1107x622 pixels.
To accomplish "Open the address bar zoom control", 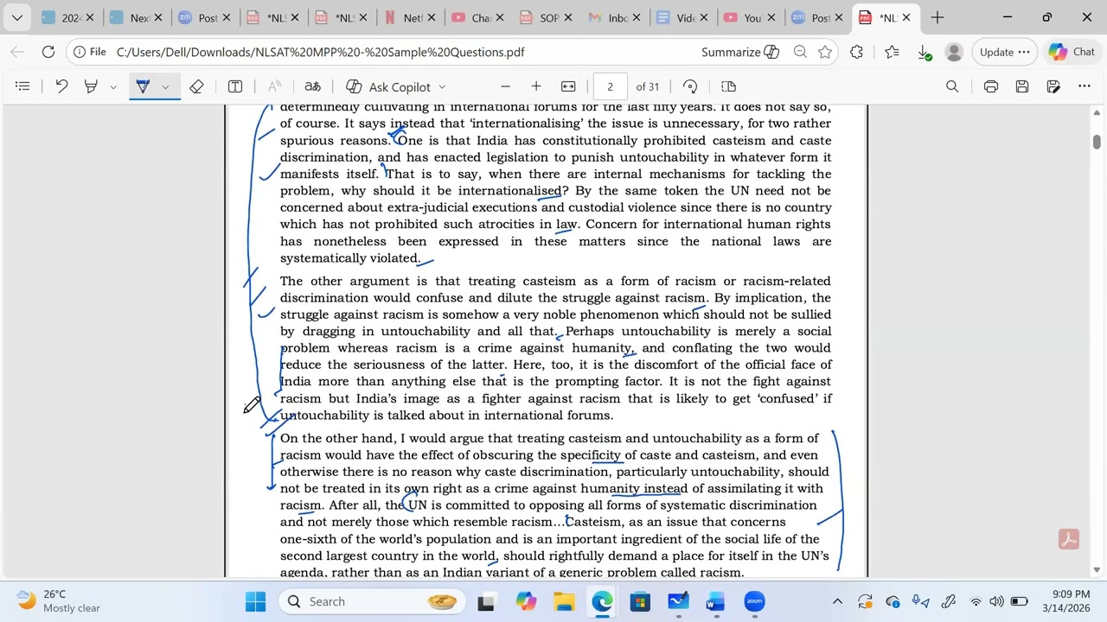I will (800, 52).
